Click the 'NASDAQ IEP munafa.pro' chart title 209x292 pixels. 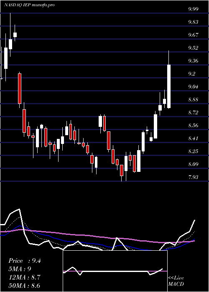(29, 5)
